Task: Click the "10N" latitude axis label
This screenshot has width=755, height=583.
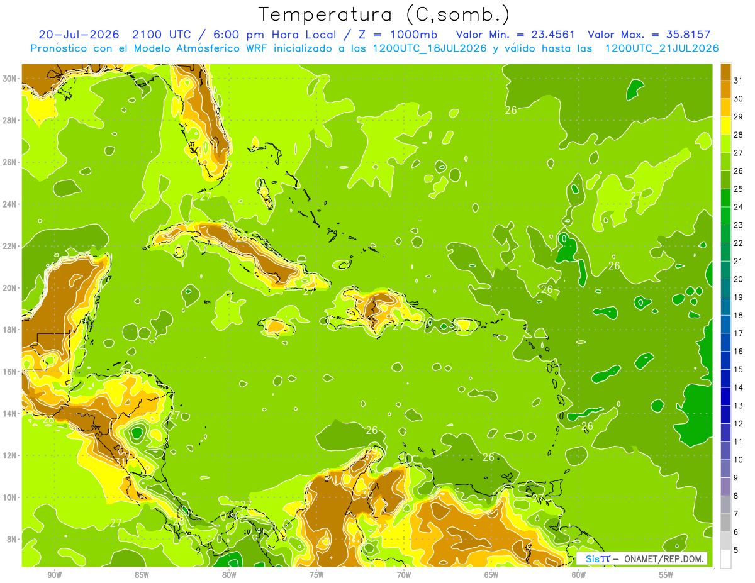Action: 10,497
